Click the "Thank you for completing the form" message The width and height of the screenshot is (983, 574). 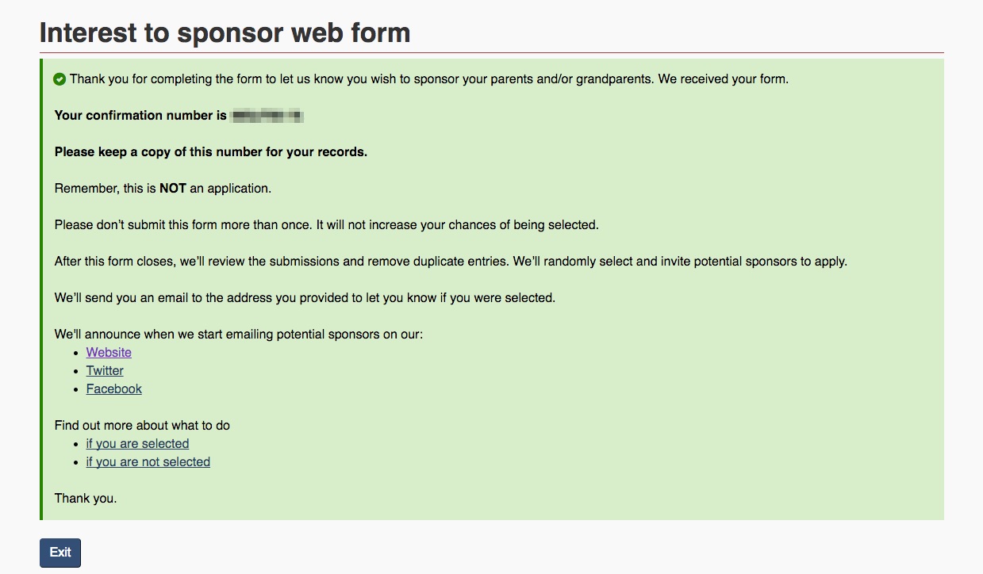point(428,79)
